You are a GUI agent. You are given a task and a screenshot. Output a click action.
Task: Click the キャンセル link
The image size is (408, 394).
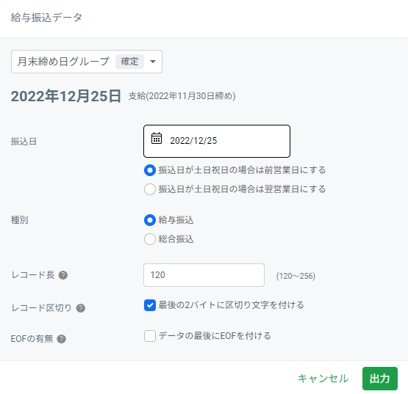[x=323, y=379]
